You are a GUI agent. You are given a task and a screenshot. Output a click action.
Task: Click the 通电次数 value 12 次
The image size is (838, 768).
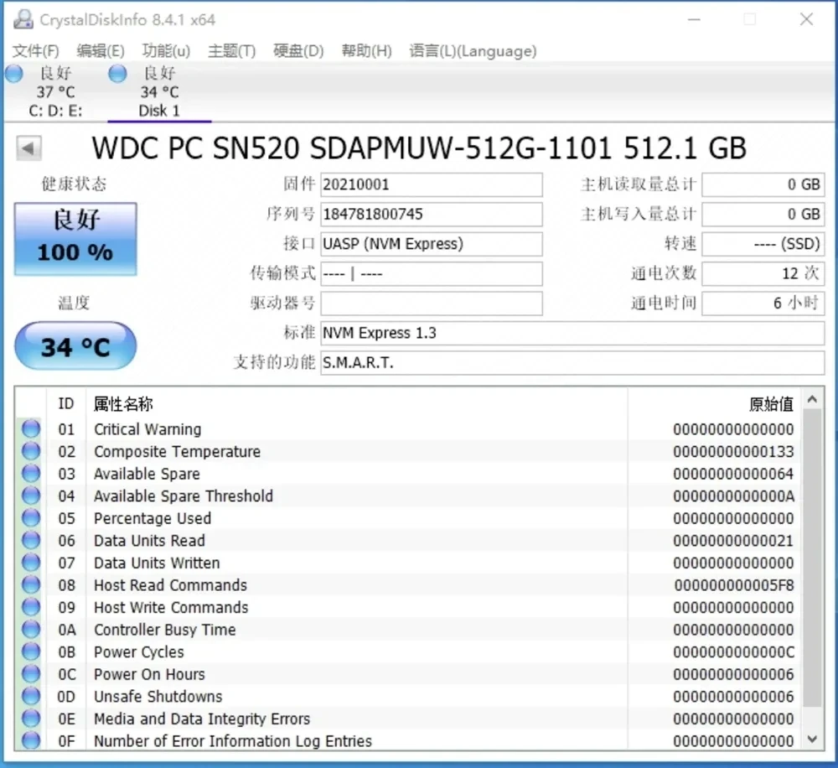click(x=763, y=274)
